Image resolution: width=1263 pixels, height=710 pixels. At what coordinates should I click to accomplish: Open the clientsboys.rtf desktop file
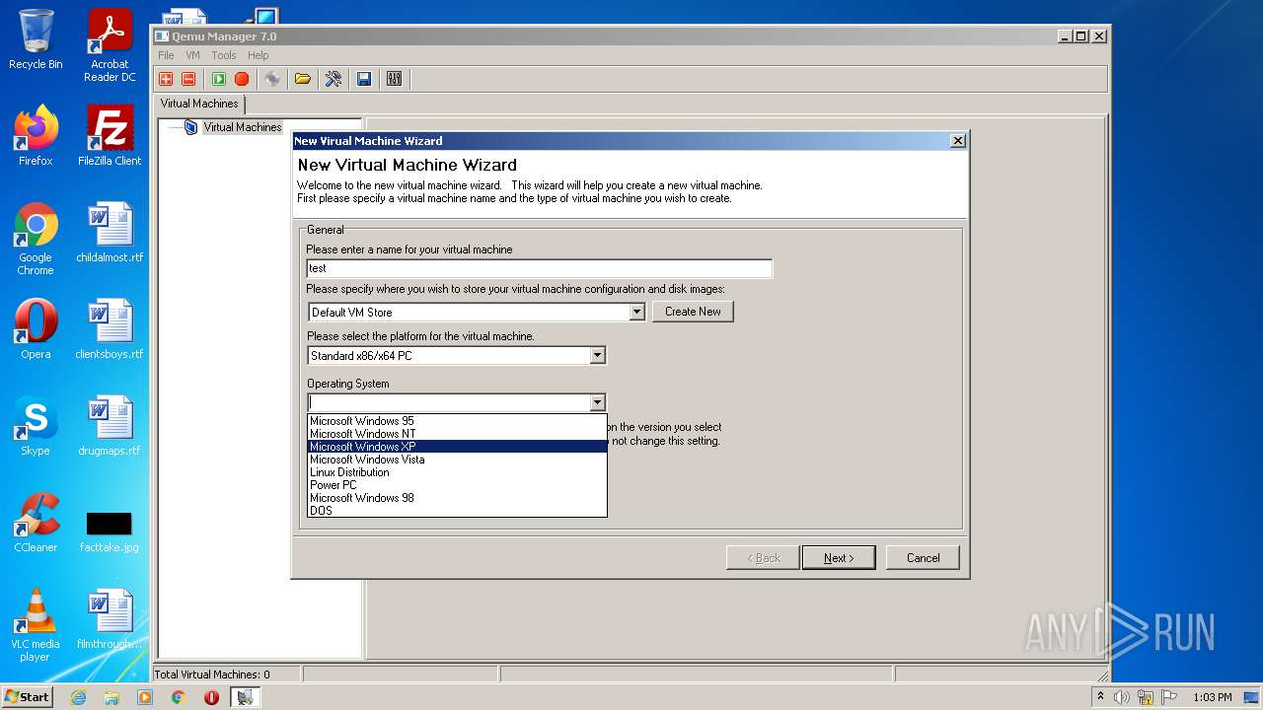coord(110,329)
